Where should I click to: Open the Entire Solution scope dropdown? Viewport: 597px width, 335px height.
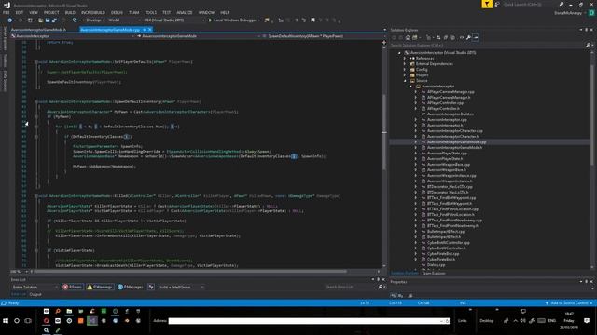pos(35,287)
